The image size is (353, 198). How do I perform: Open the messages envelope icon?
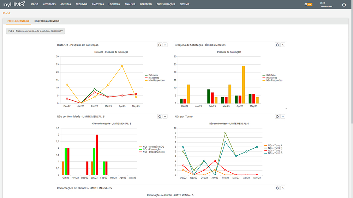tap(306, 4)
